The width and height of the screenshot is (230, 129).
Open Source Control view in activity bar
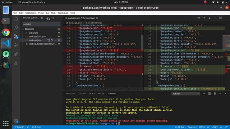(16, 37)
